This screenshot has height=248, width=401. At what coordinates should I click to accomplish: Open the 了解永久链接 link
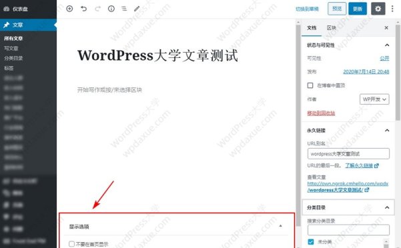[359, 165]
